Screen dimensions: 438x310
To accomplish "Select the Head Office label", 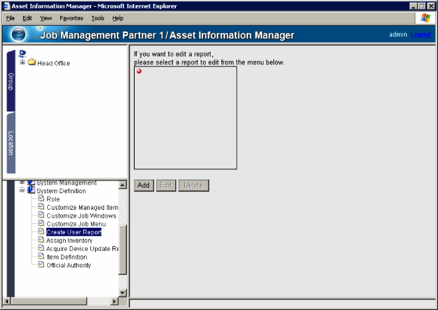I will point(54,64).
